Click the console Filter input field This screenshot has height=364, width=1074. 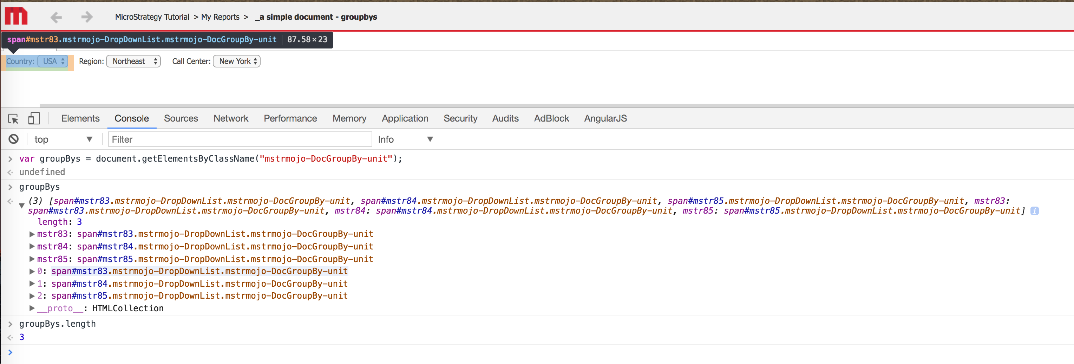pyautogui.click(x=240, y=139)
